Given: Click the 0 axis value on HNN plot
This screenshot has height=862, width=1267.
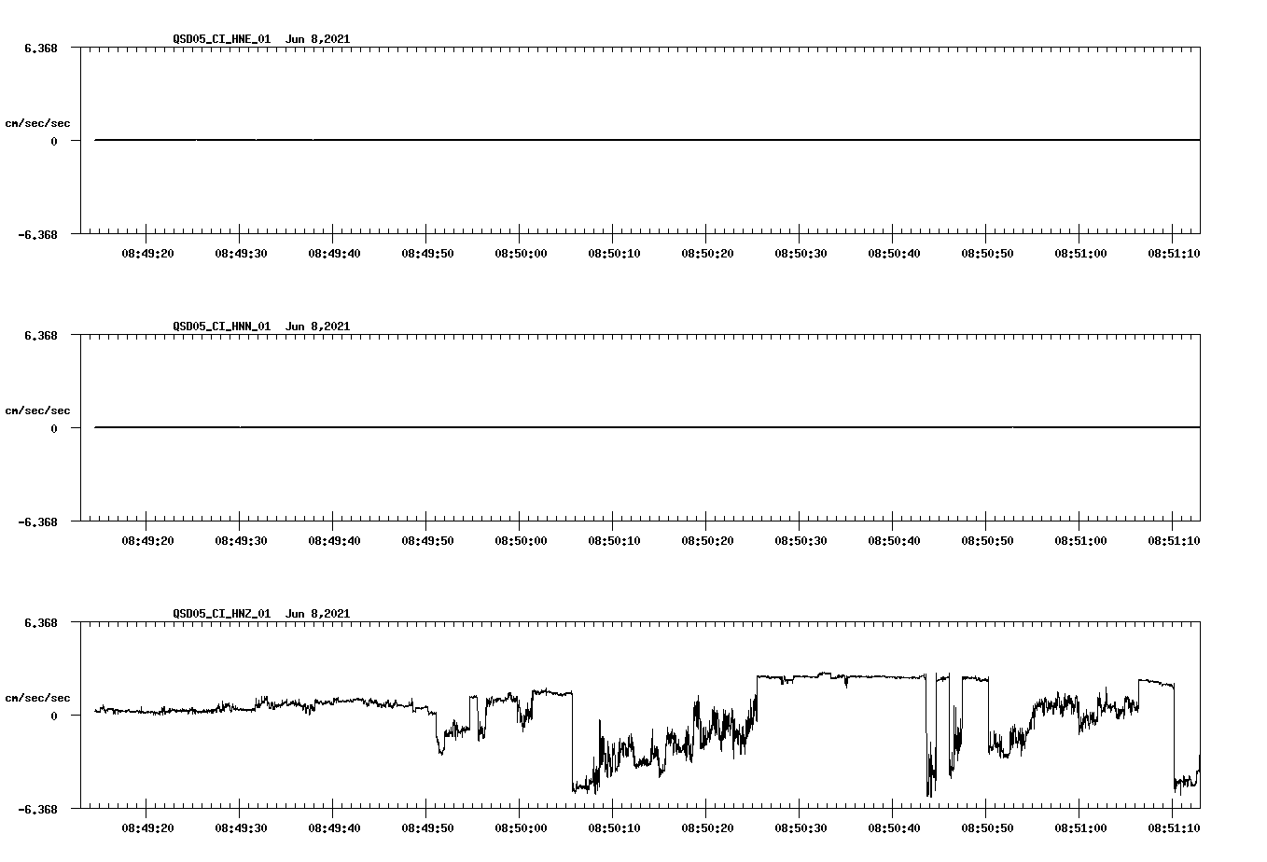Looking at the screenshot, I should point(54,428).
